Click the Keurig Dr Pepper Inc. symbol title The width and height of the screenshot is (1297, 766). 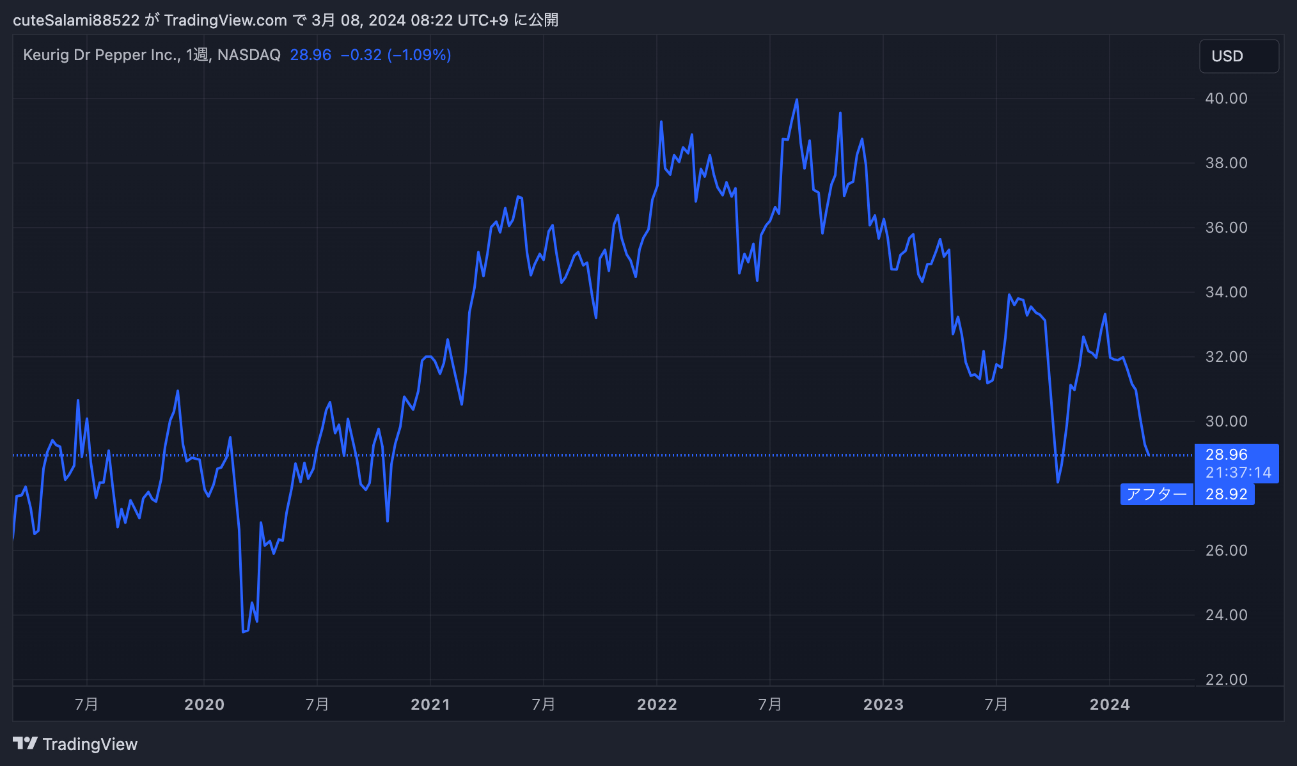(x=101, y=55)
